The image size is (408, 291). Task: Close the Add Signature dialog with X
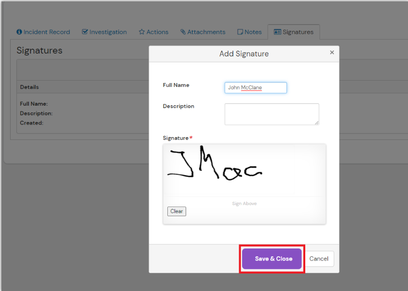[x=332, y=53]
